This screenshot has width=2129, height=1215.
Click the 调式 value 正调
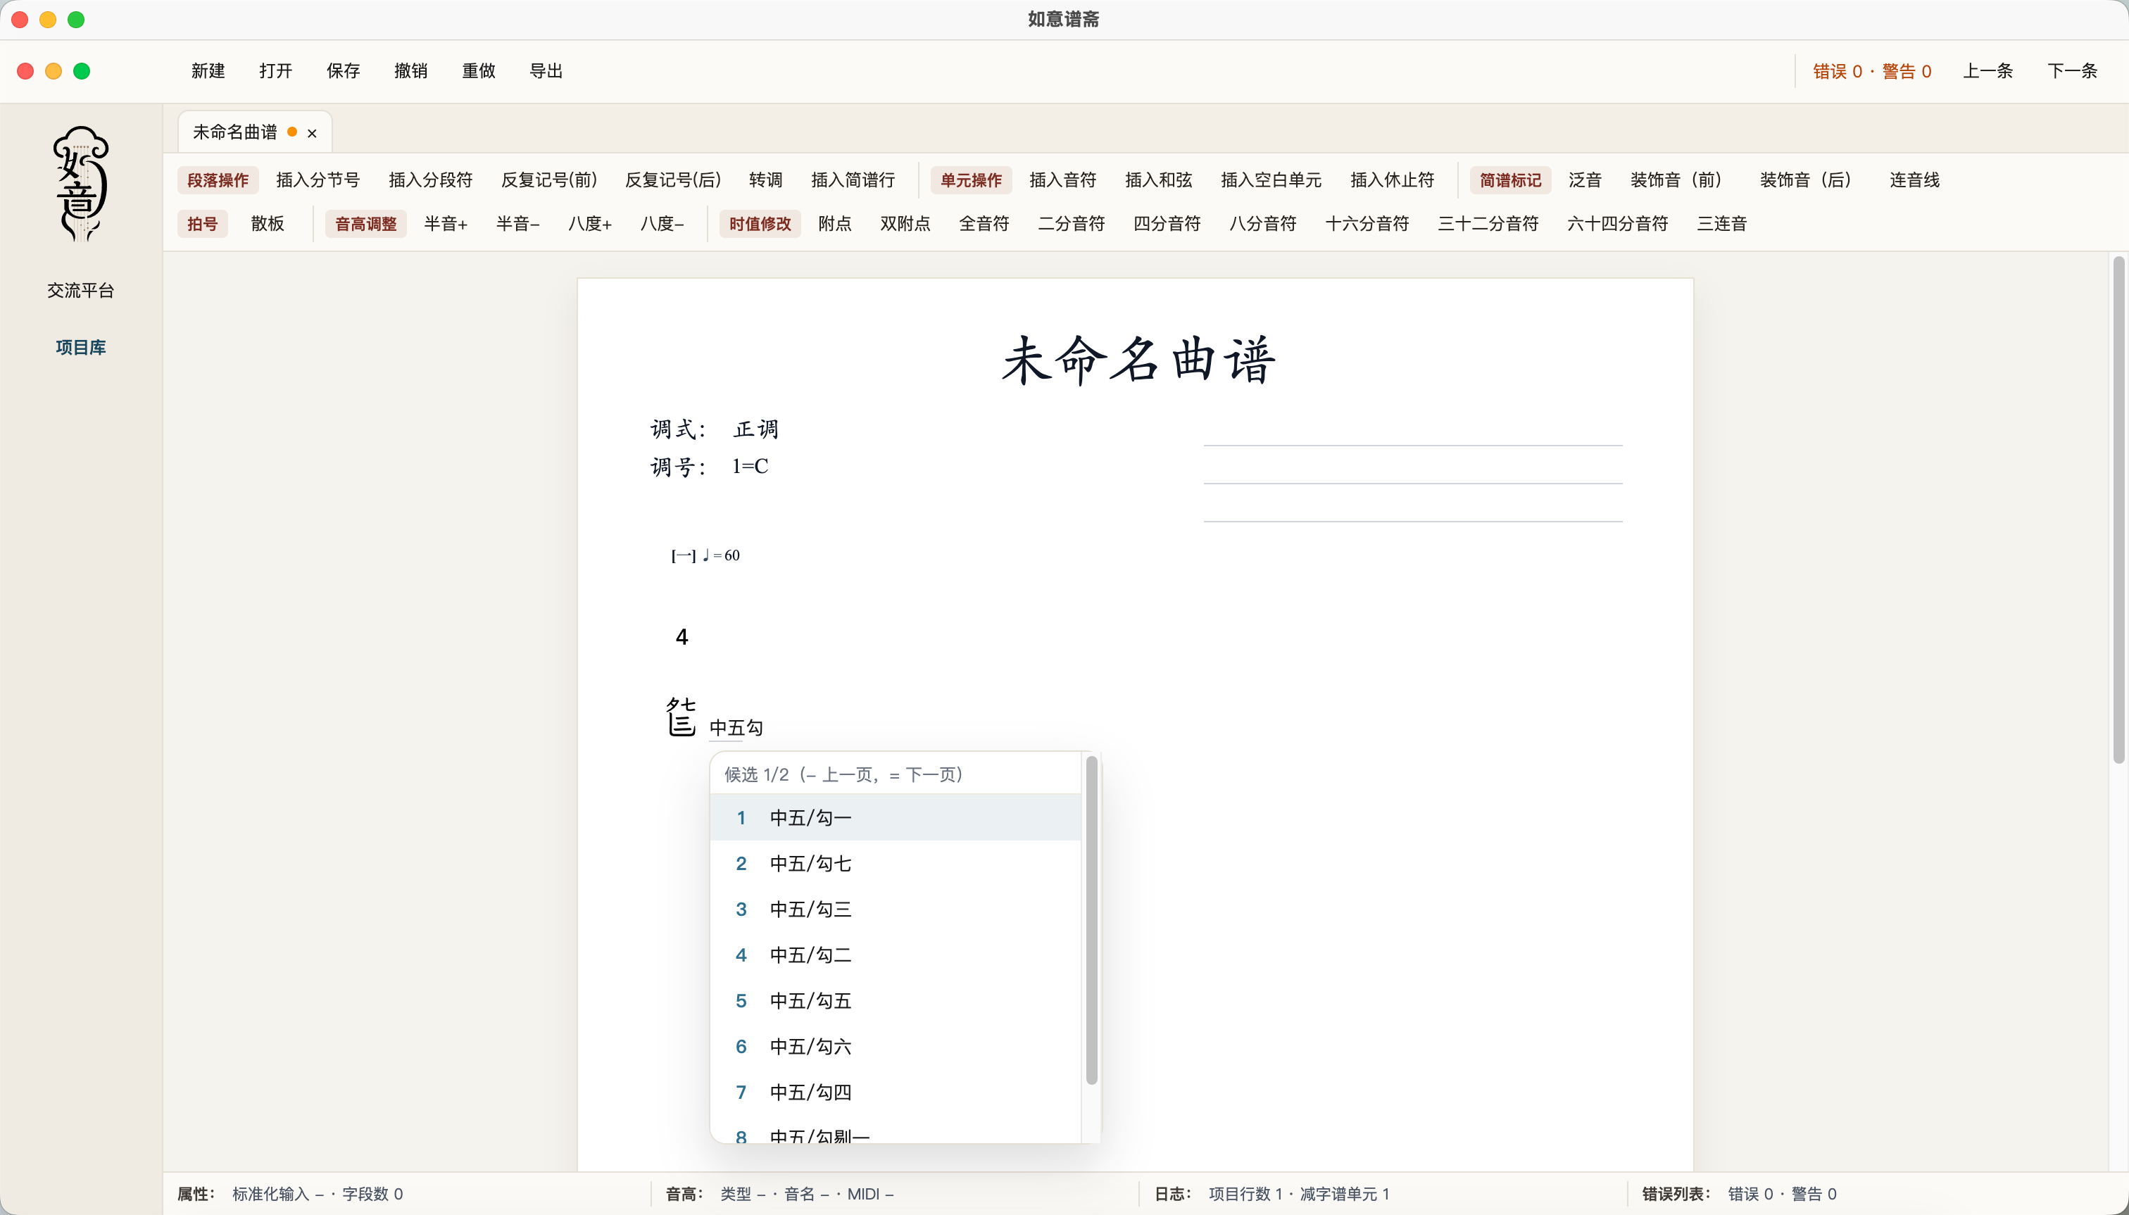click(755, 429)
